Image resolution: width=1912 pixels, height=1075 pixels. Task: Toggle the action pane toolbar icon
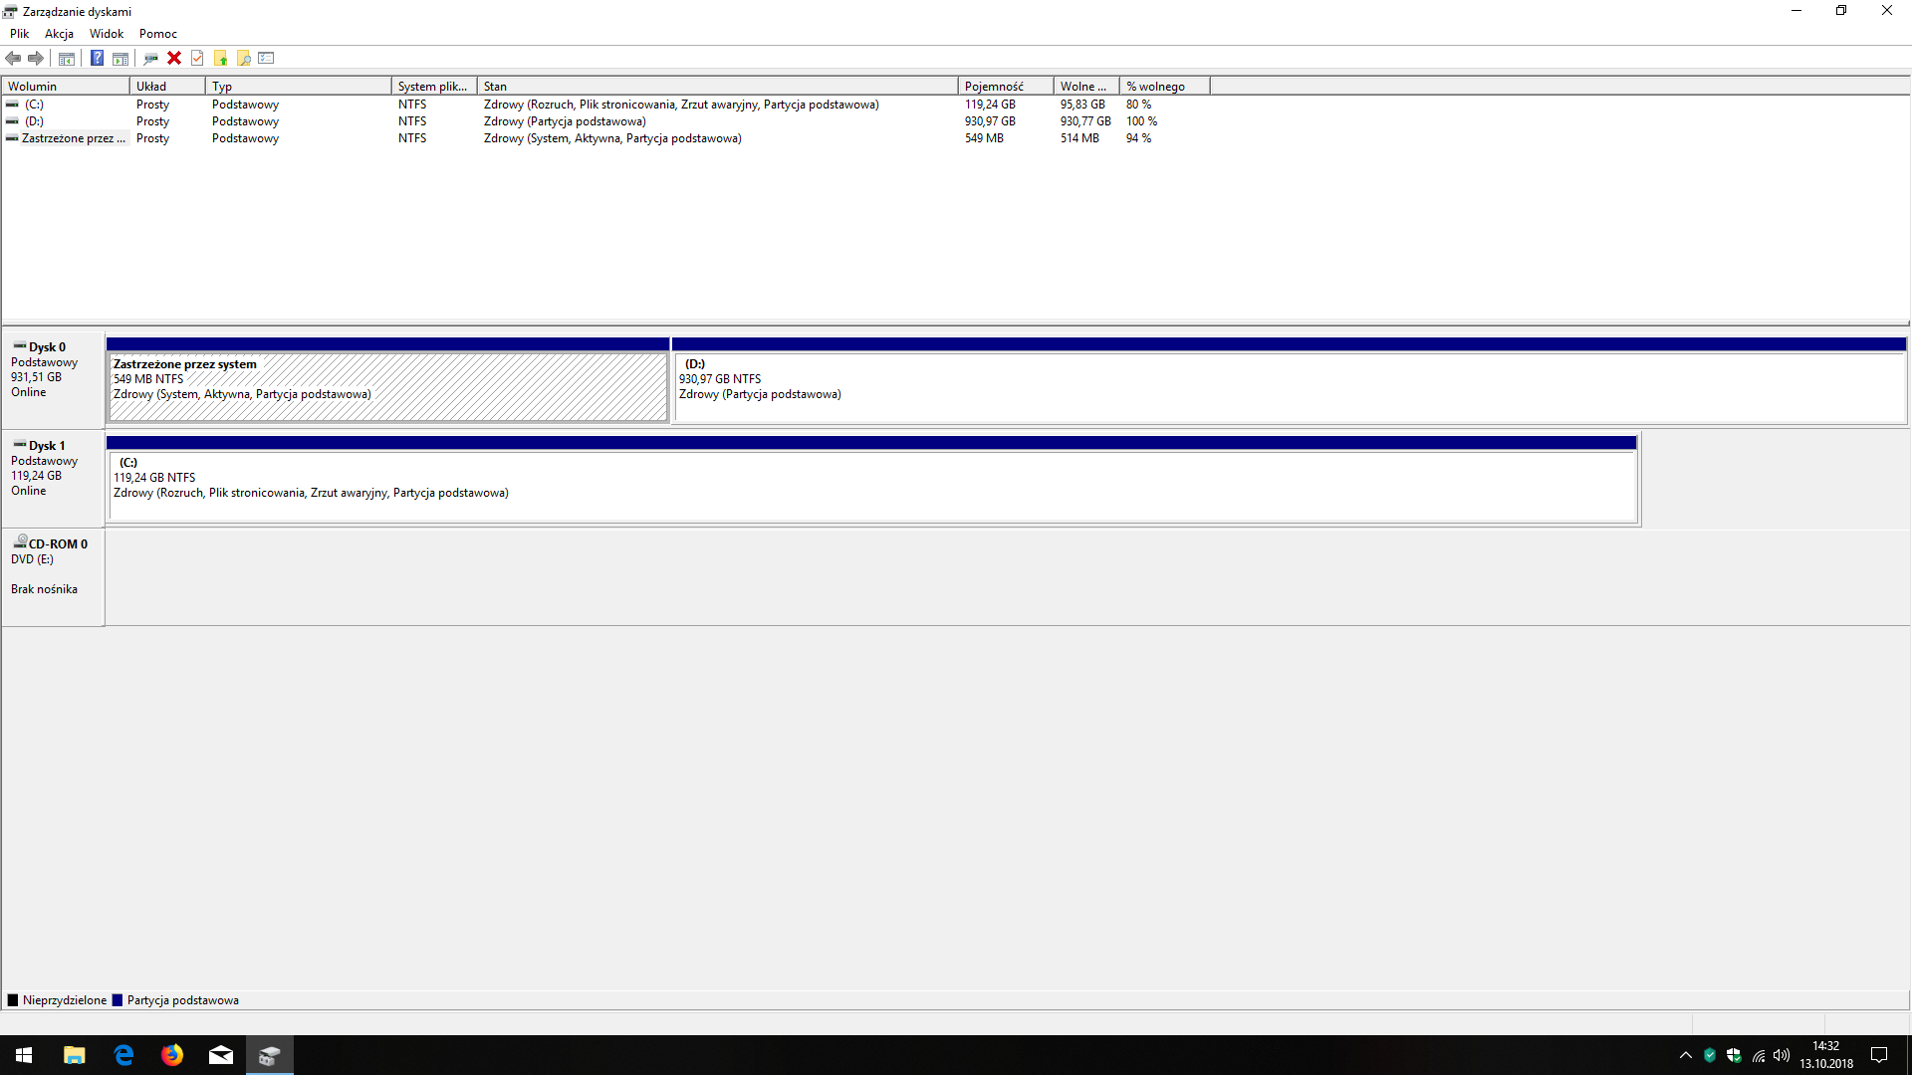[x=120, y=58]
